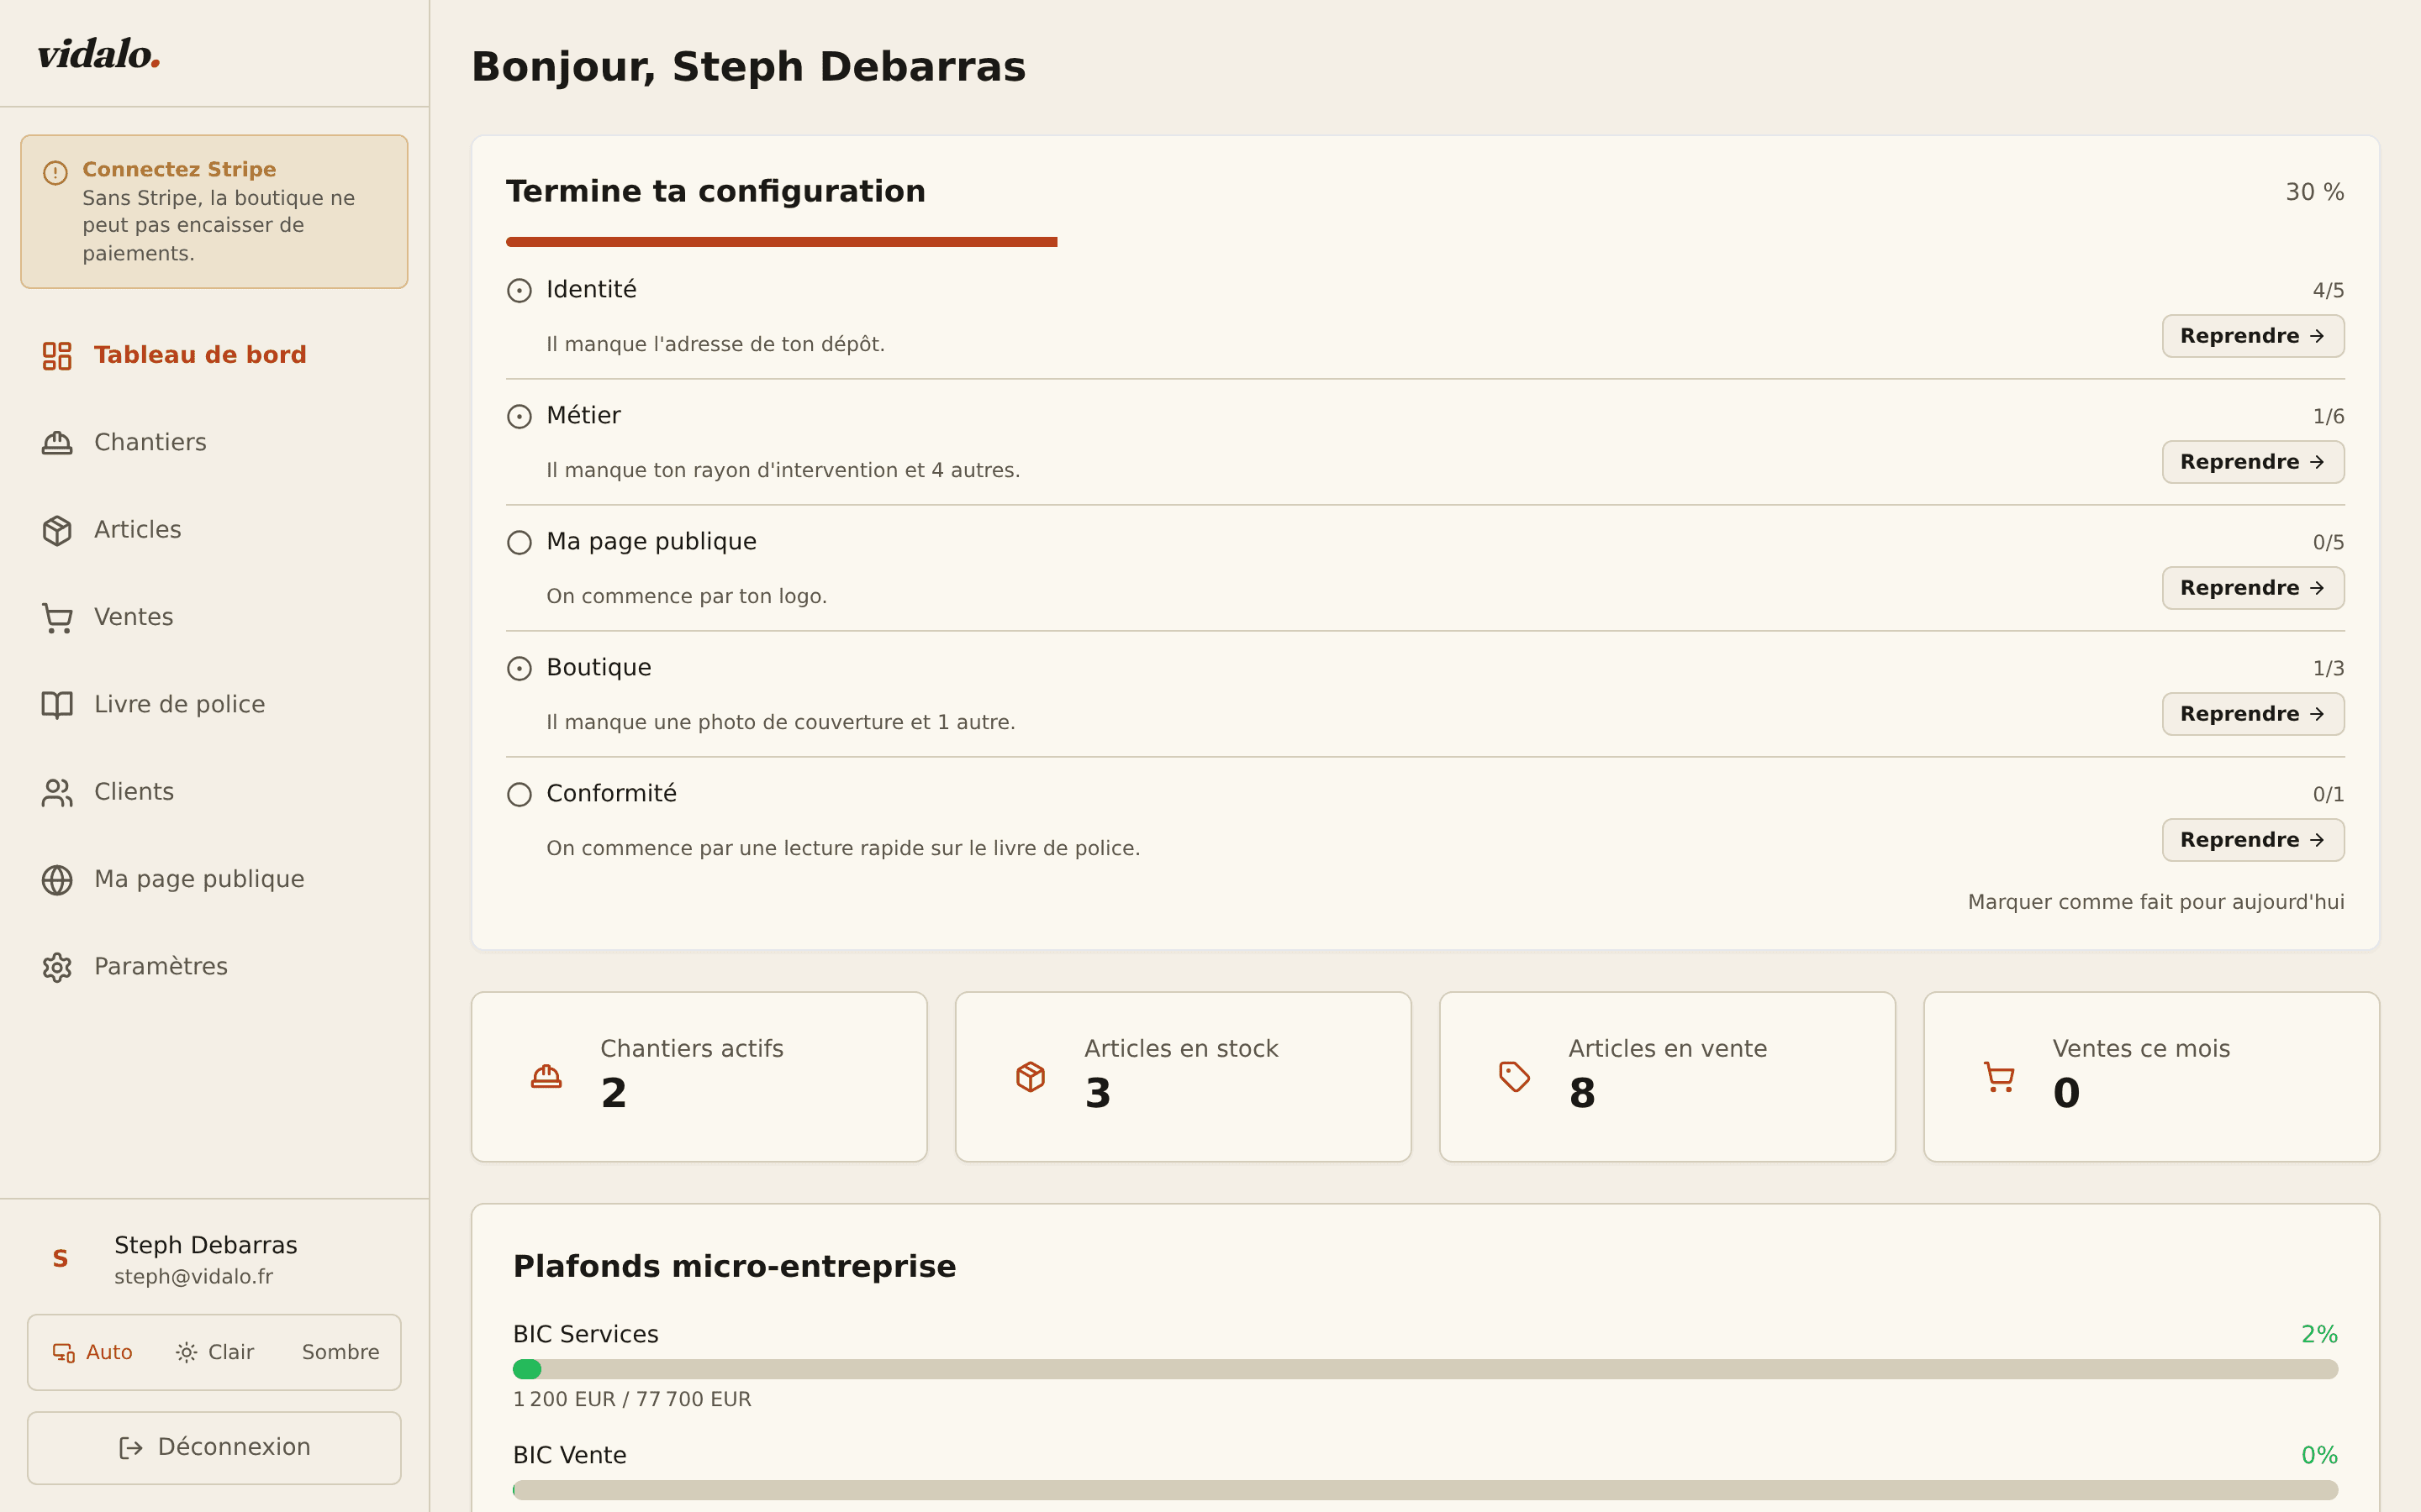Click the Ventes ce mois card
2421x1512 pixels.
2152,1077
